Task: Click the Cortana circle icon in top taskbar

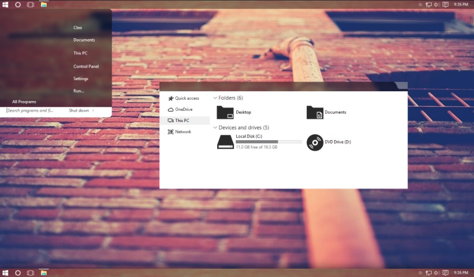Action: pyautogui.click(x=18, y=5)
